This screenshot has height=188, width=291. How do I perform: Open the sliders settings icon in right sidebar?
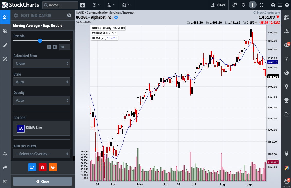pos(287,31)
